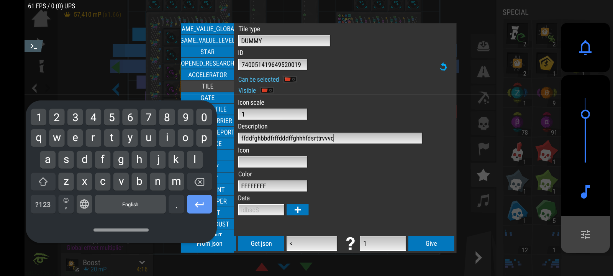Open the developer console terminal icon
The height and width of the screenshot is (276, 613).
point(34,46)
